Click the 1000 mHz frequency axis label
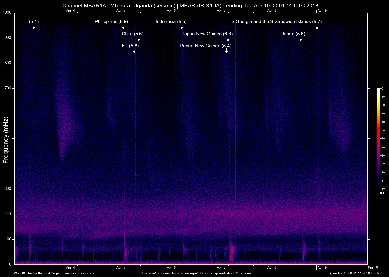The width and height of the screenshot is (389, 277). coord(7,12)
